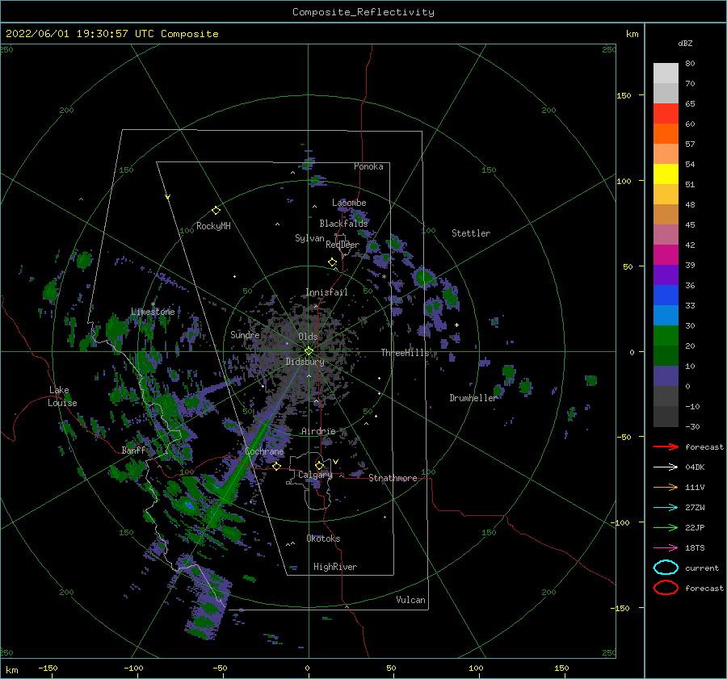Select the purple 10 dBZ color swatch

point(666,376)
